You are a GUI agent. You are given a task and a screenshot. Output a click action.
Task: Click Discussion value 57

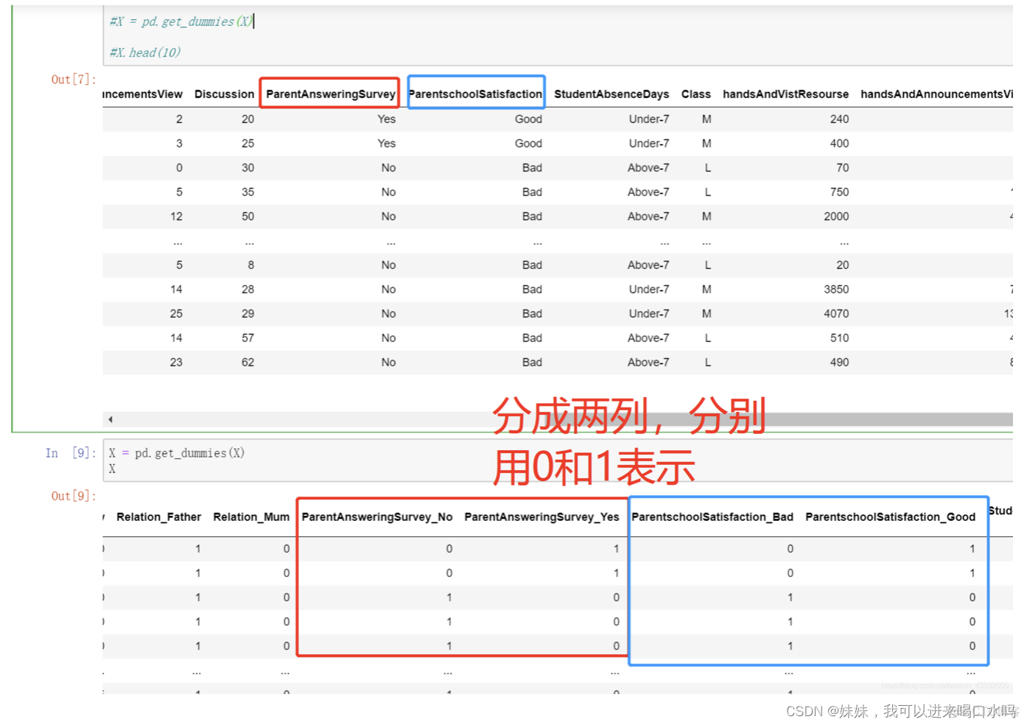(x=248, y=338)
